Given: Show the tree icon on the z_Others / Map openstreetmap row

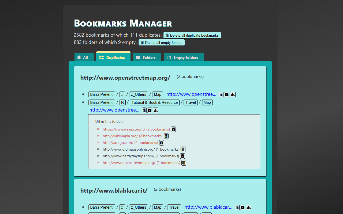Looking at the screenshot, I should (x=233, y=94).
